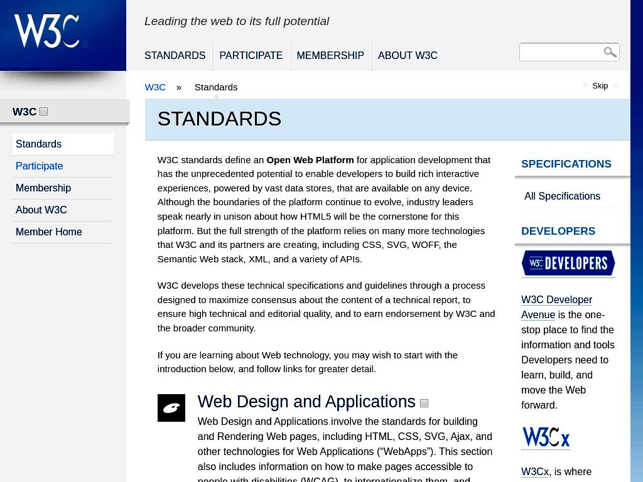
Task: Click the 'Open Web Platform' bold text
Action: 310,160
